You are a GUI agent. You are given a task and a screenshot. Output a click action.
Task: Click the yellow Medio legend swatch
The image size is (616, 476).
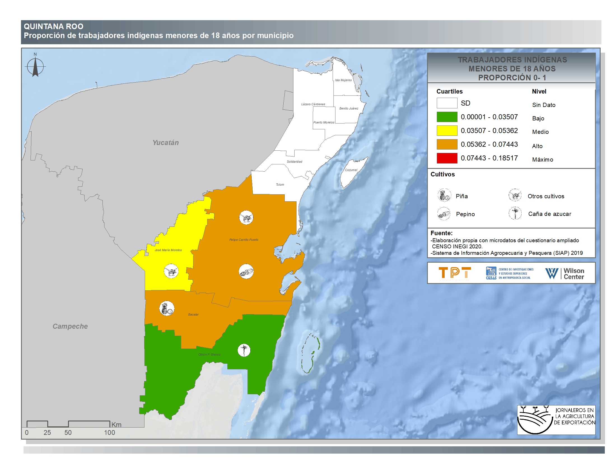tap(447, 130)
